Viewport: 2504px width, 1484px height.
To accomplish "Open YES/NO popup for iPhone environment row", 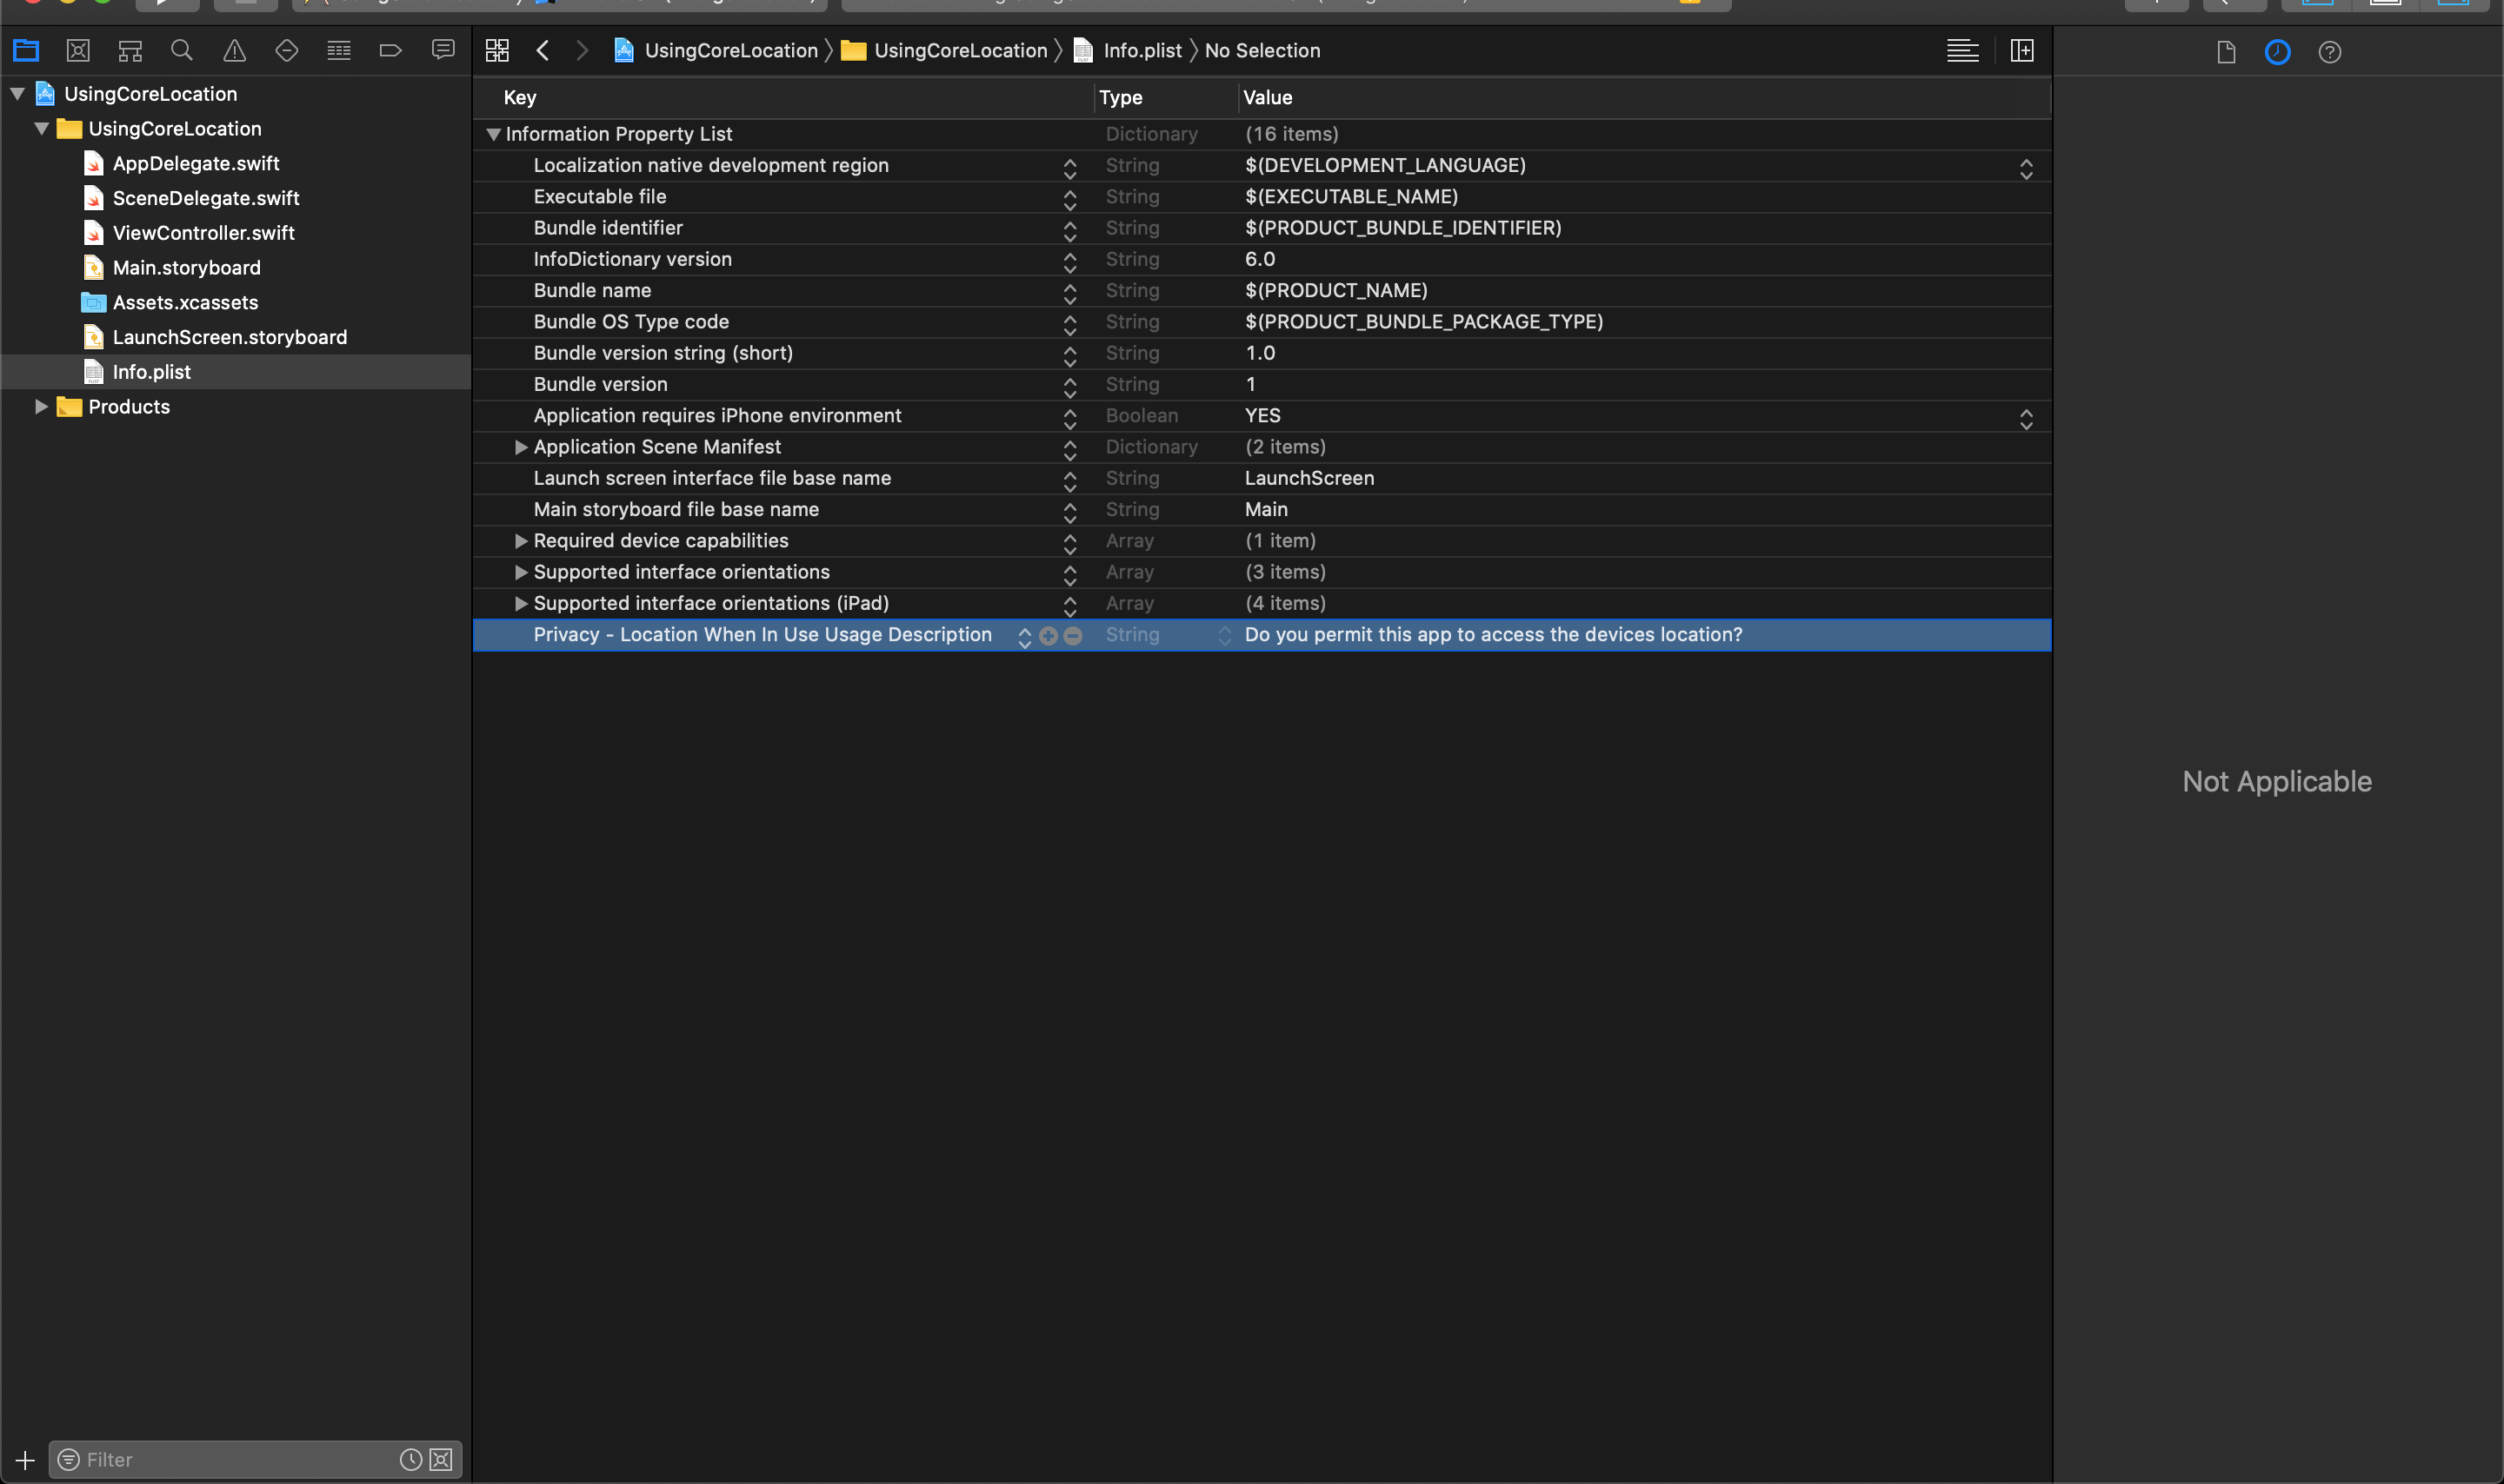I will (x=2026, y=419).
